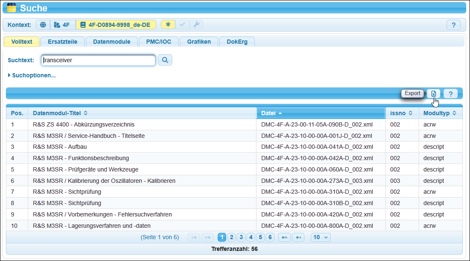
Task: Go to next results page
Action: click(284, 237)
